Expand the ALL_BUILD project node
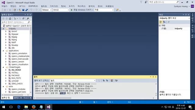The width and height of the screenshot is (195, 110). pos(6,70)
